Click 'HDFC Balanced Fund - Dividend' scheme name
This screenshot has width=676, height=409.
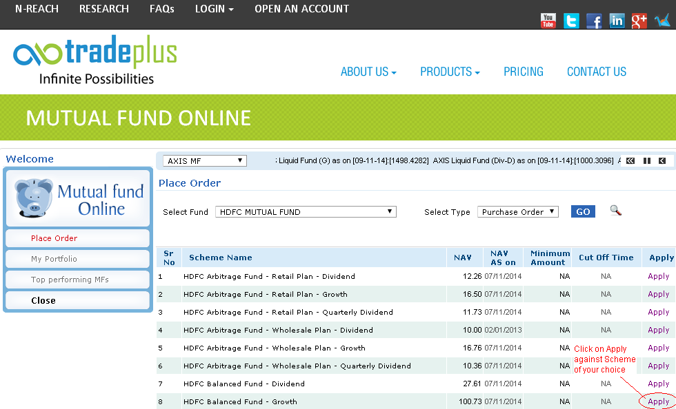click(244, 384)
